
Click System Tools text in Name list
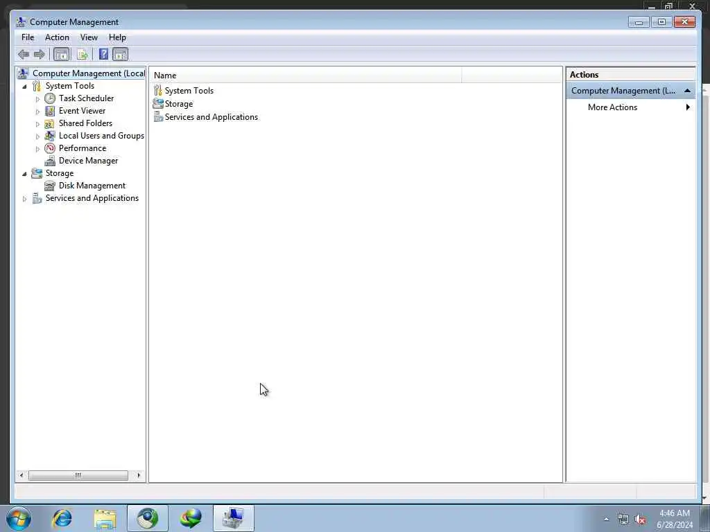189,91
